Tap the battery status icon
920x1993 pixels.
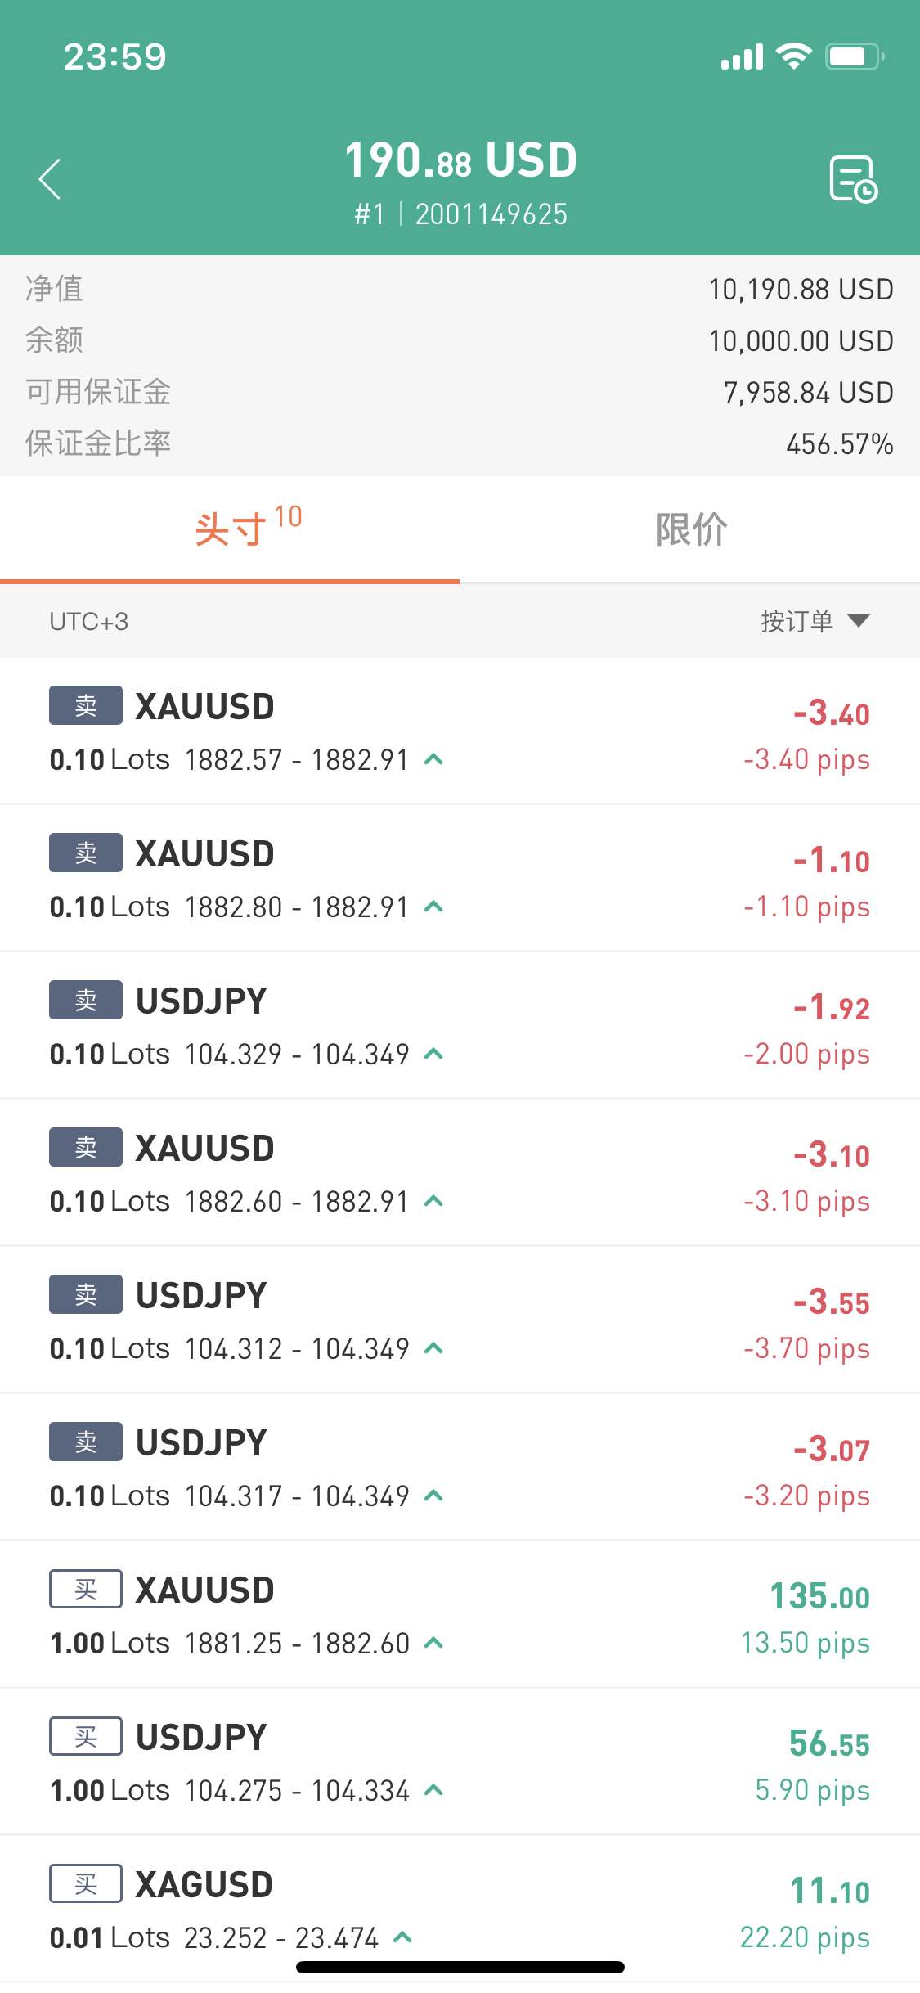pyautogui.click(x=855, y=56)
